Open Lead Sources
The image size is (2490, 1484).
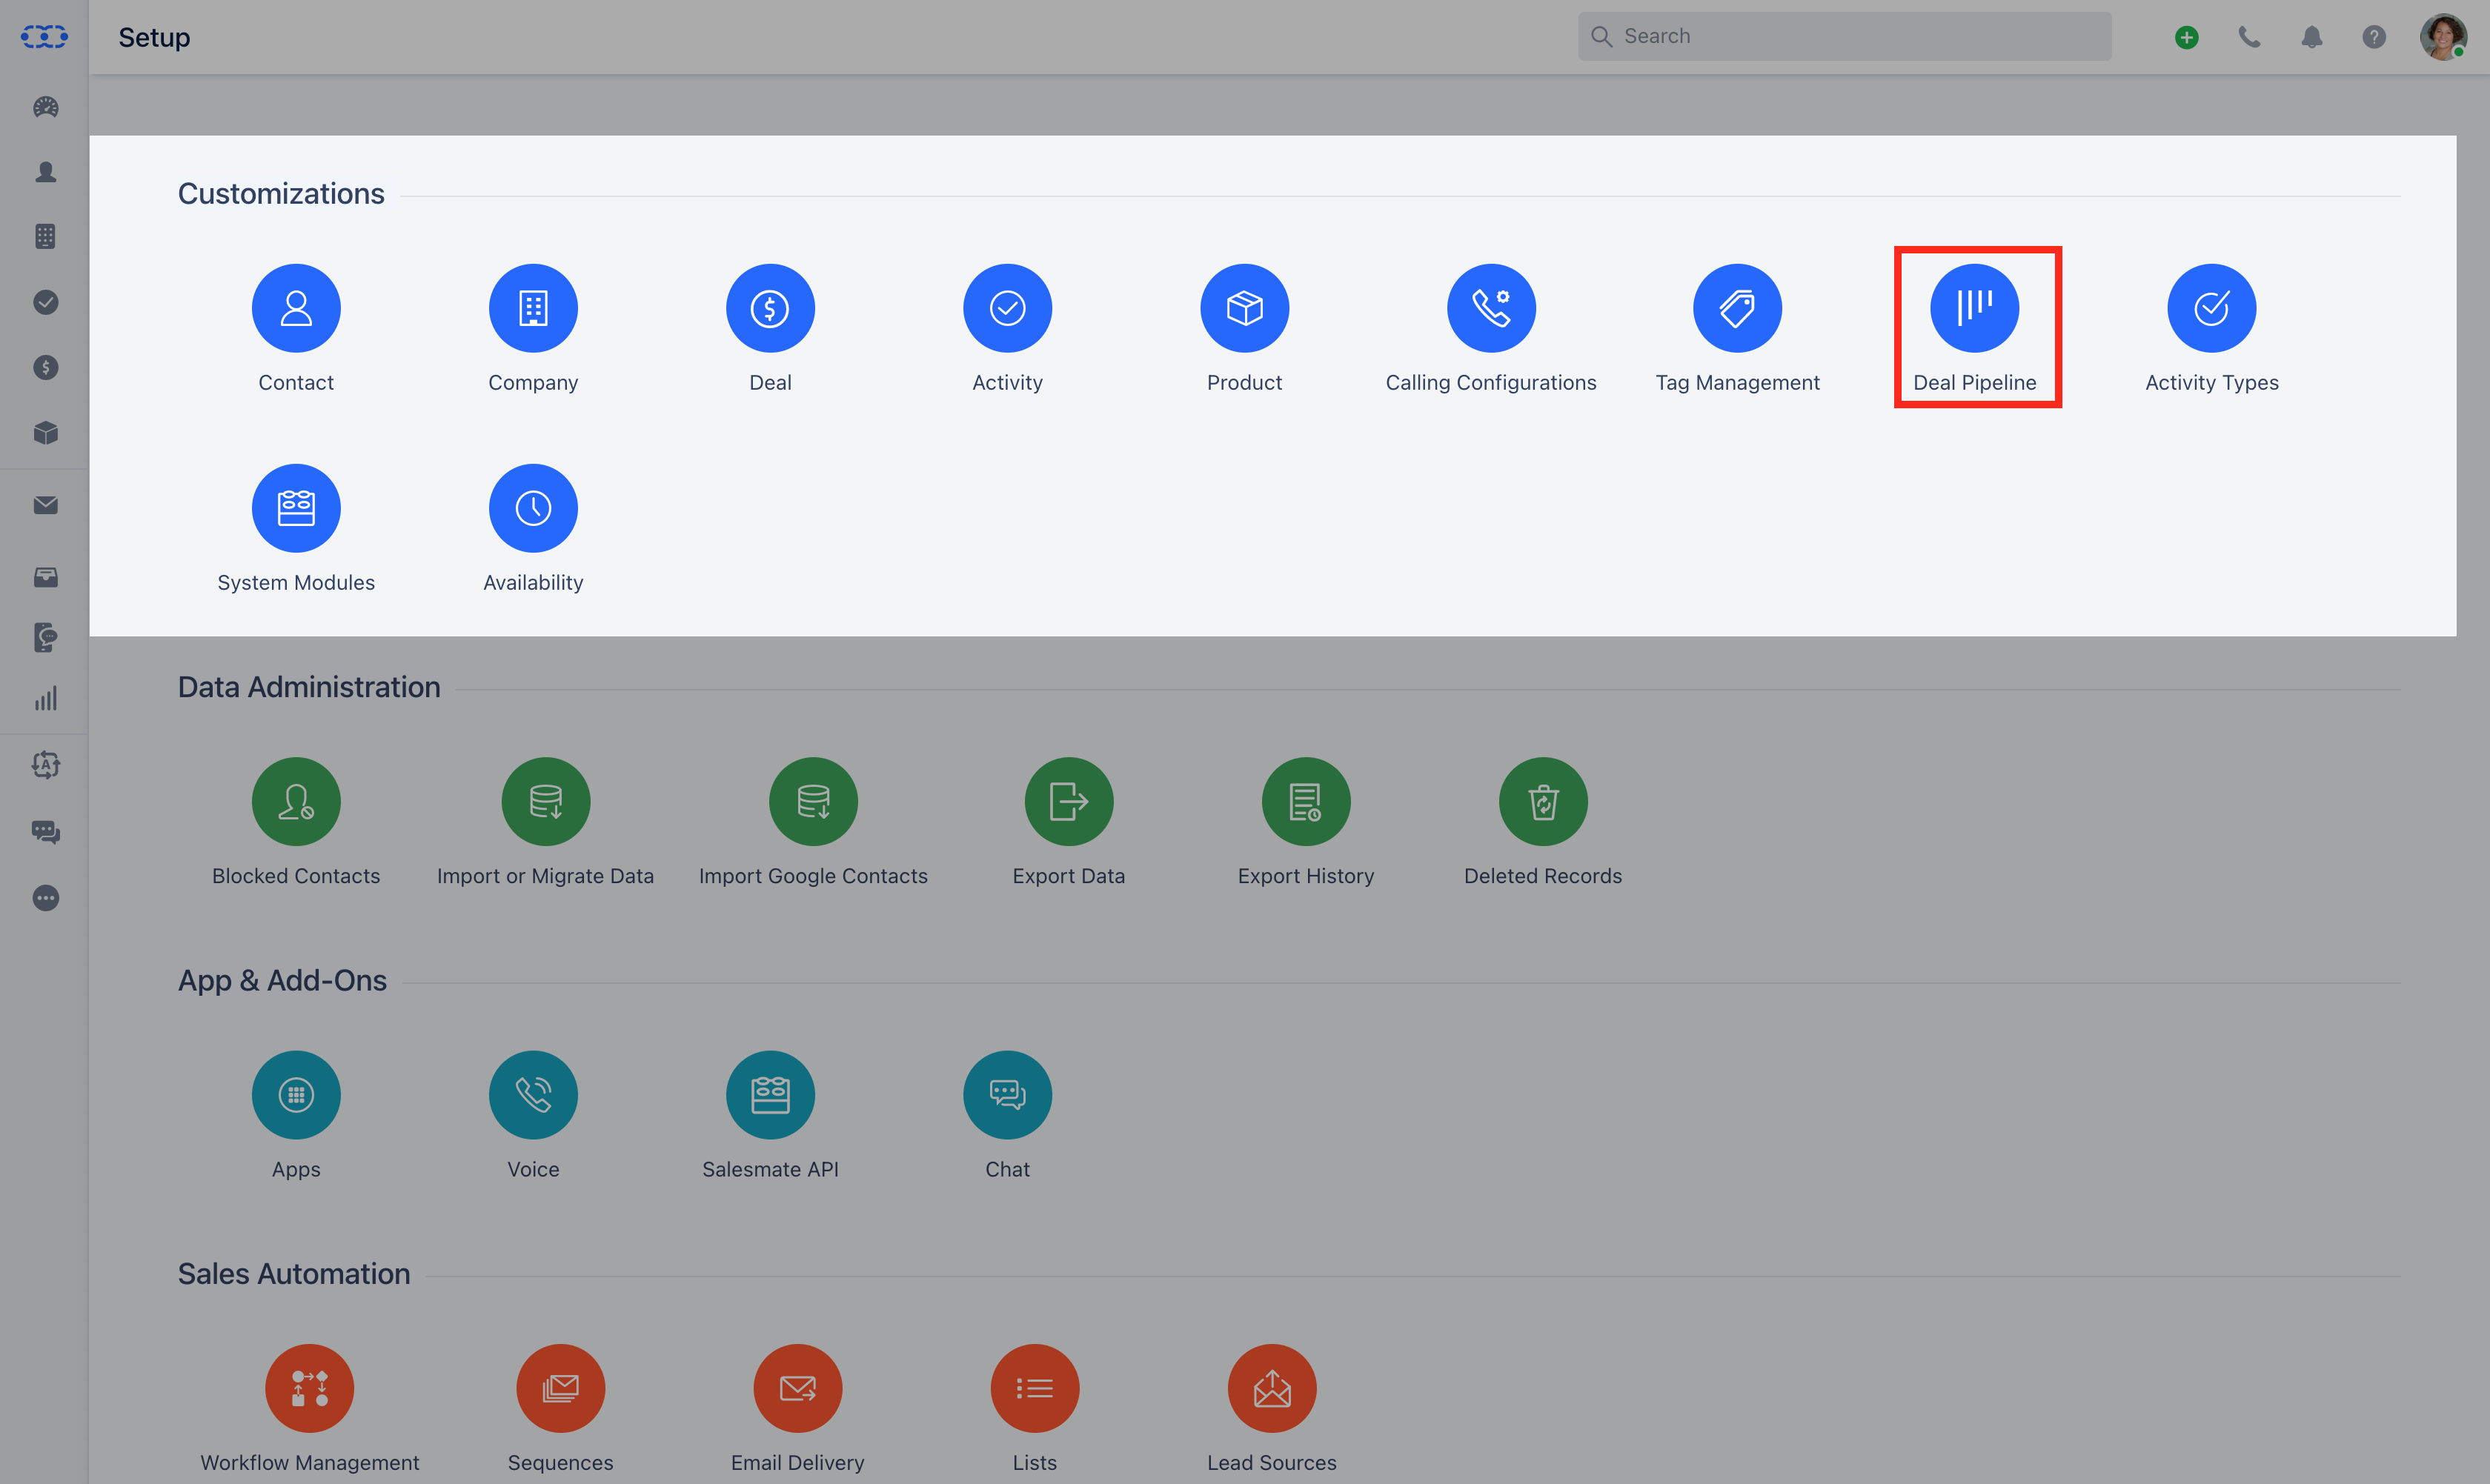[1271, 1387]
